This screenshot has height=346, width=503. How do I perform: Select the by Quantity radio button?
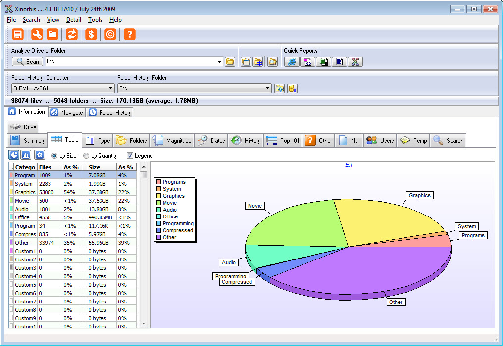coord(86,156)
